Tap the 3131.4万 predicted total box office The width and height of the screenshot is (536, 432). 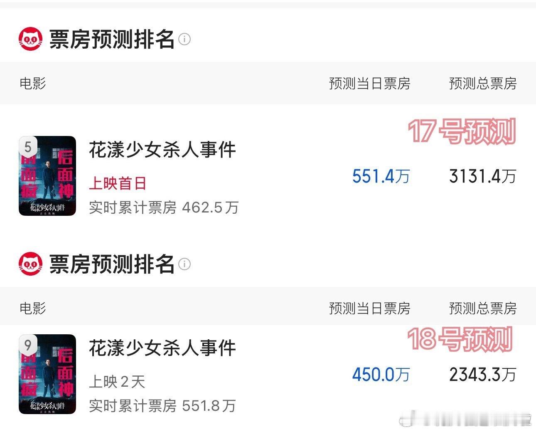(483, 176)
